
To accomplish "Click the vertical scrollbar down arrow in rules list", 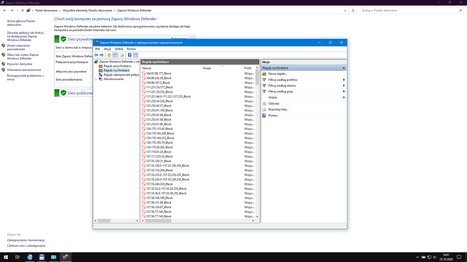I will (x=257, y=216).
